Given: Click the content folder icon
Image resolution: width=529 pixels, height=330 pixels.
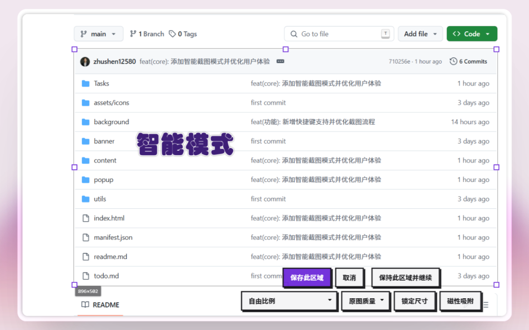Looking at the screenshot, I should [x=86, y=160].
